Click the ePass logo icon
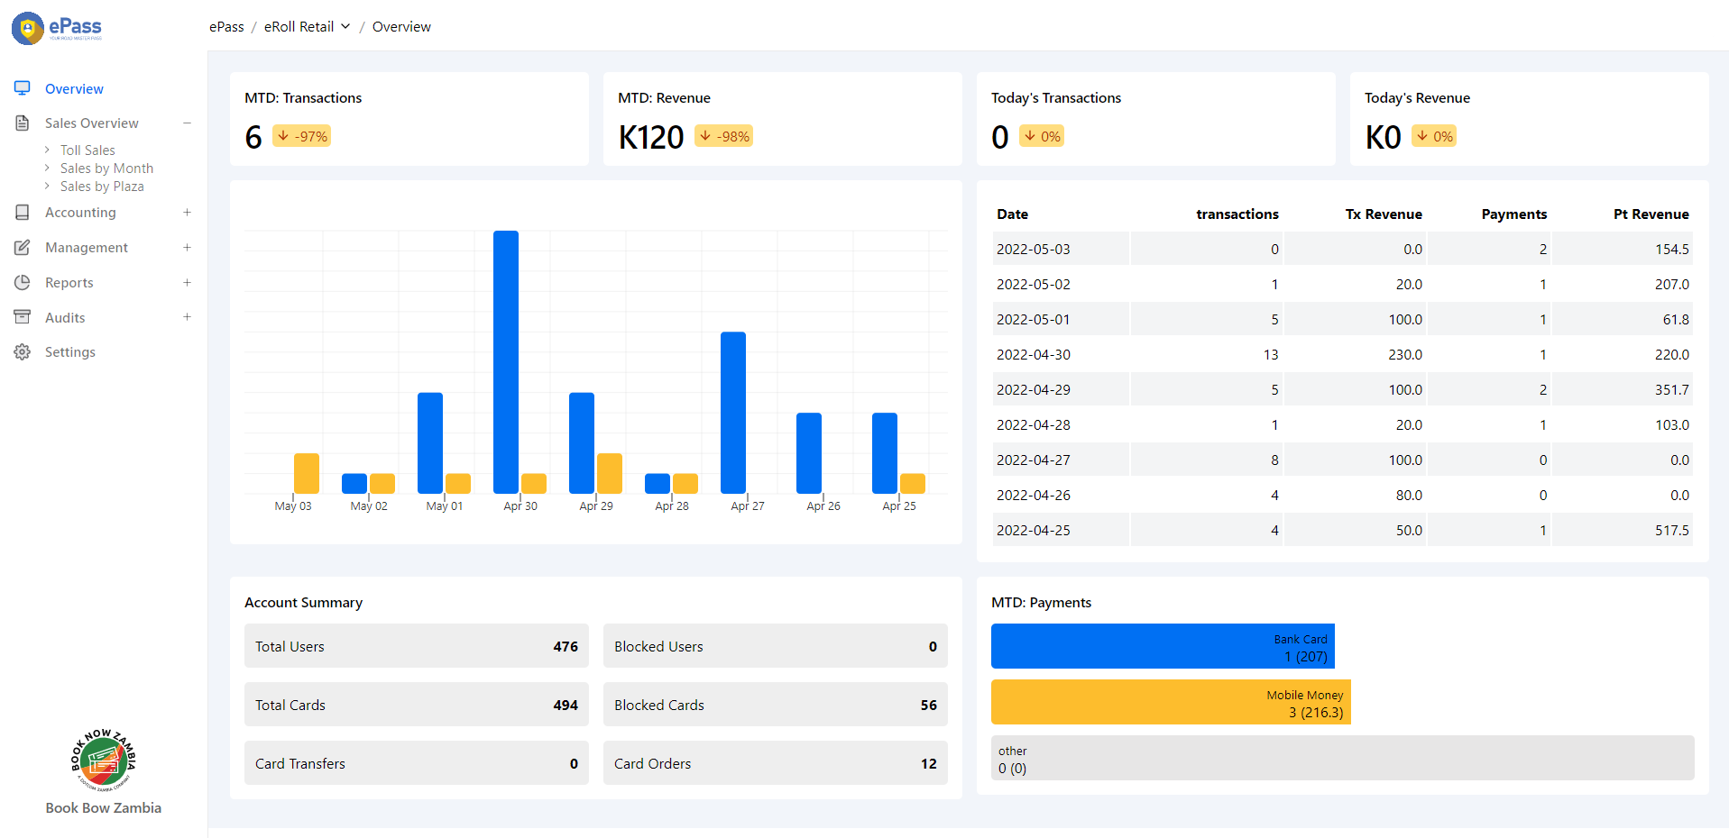The width and height of the screenshot is (1729, 838). point(28,29)
